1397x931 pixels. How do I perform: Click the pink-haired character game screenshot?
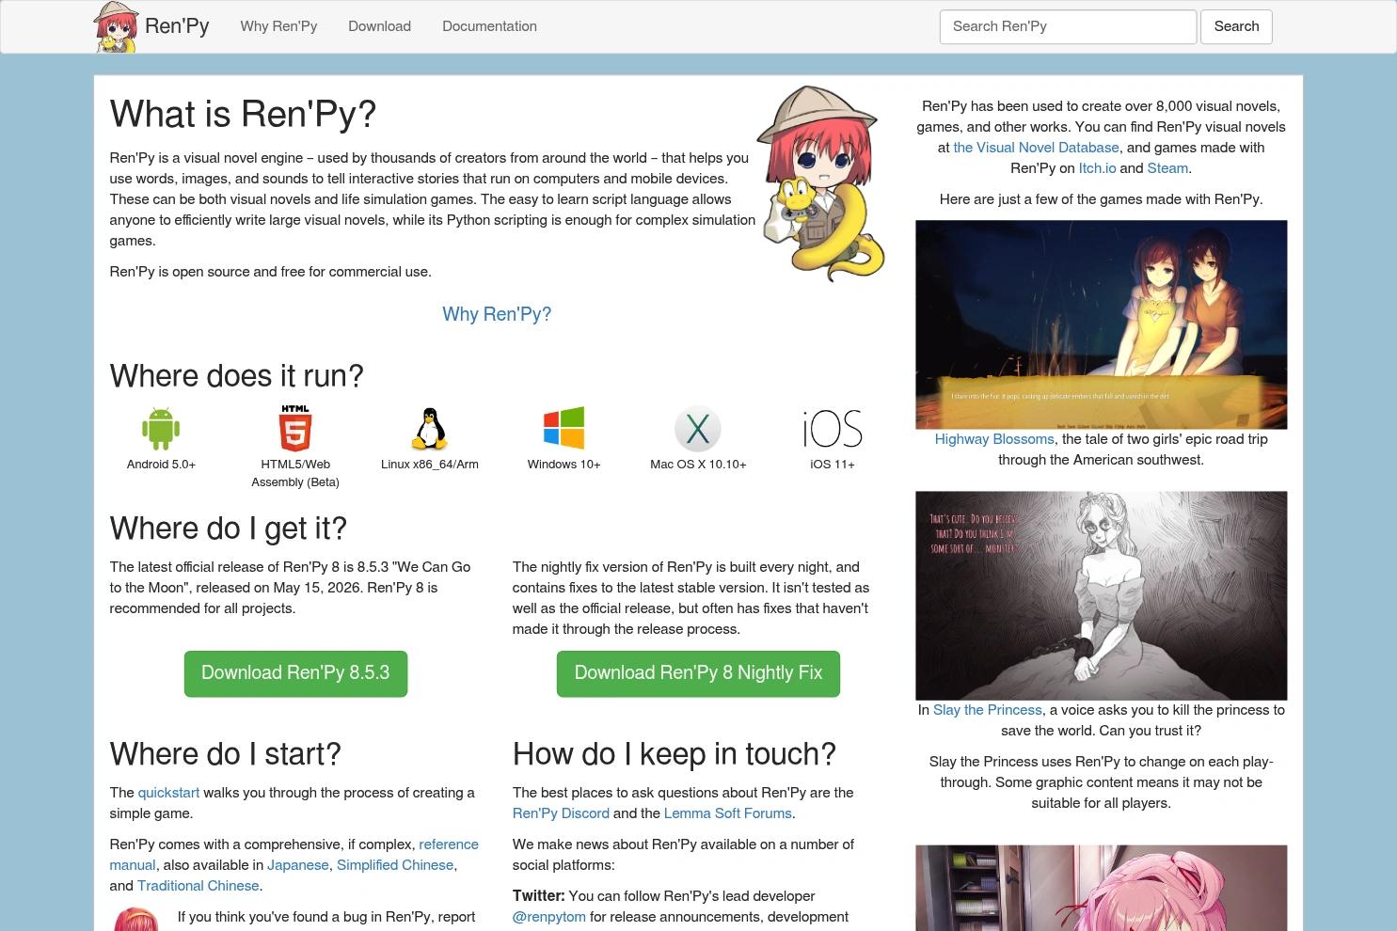click(1102, 888)
